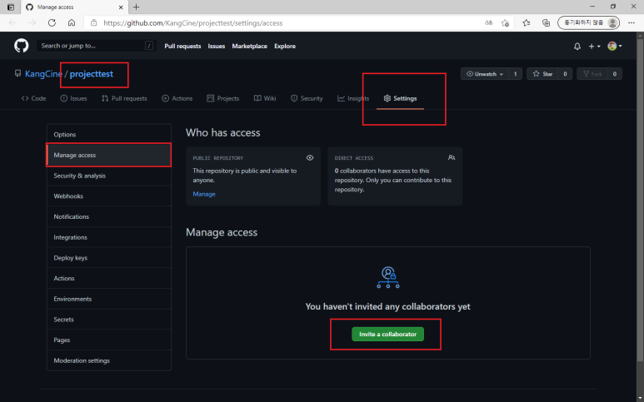Viewport: 644px width, 402px height.
Task: Select Security & analysis in sidebar
Action: [109, 176]
